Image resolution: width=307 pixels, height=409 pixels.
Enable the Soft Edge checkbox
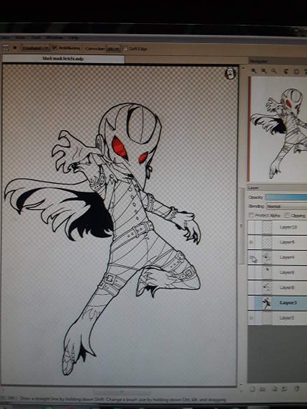pos(126,49)
